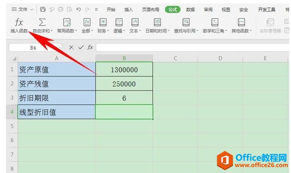Open the 日期和时间 date and time icon
This screenshot has width=291, height=173.
click(157, 22)
